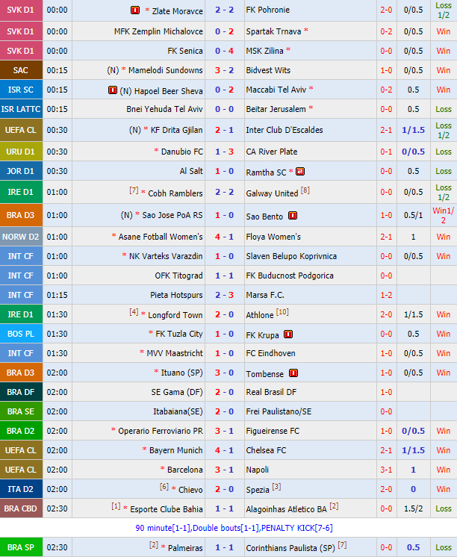Open Chelsea FC team page
The height and width of the screenshot is (557, 457).
[x=266, y=450]
